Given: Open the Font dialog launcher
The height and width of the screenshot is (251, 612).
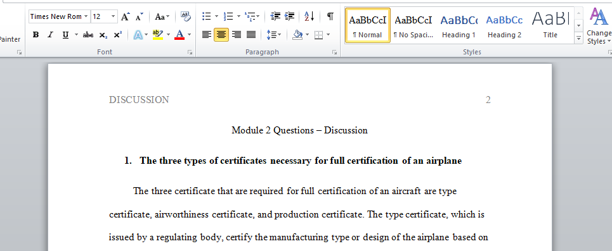Looking at the screenshot, I should coord(190,52).
